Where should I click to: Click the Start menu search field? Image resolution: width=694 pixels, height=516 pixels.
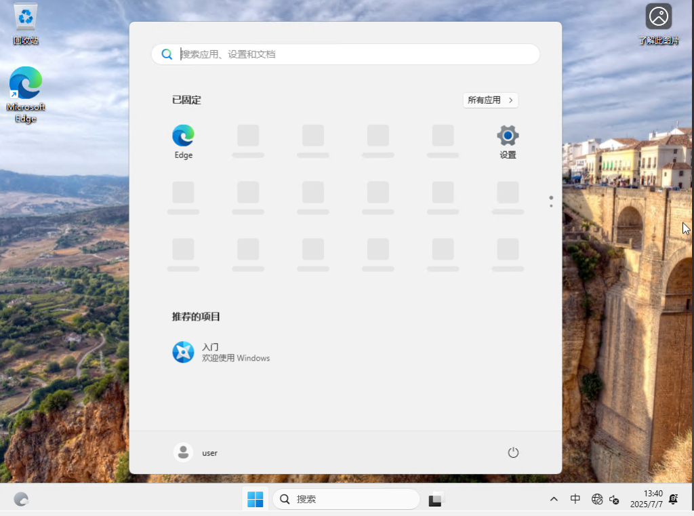pyautogui.click(x=345, y=54)
